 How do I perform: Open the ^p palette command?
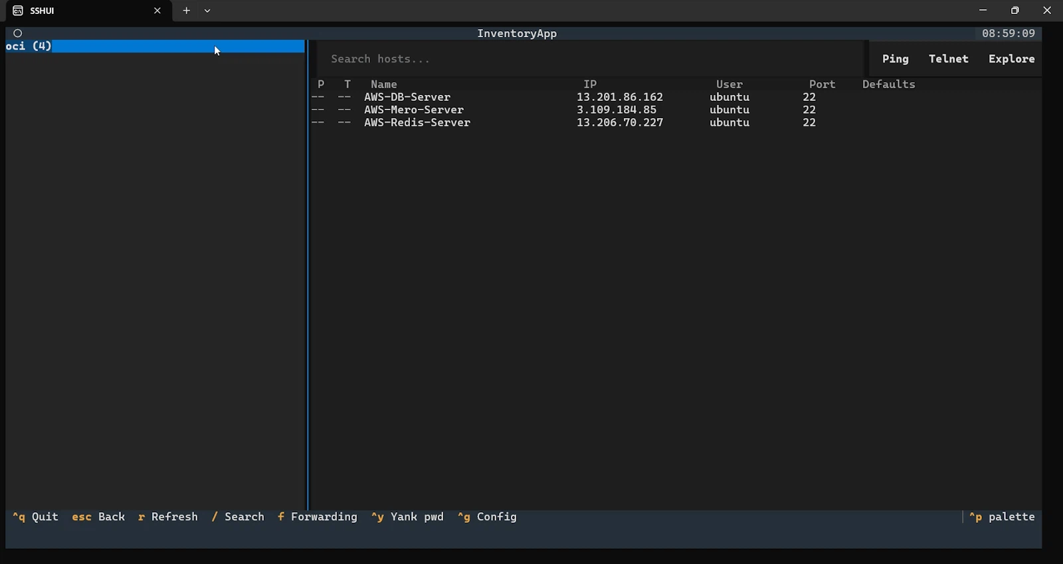coord(1002,517)
